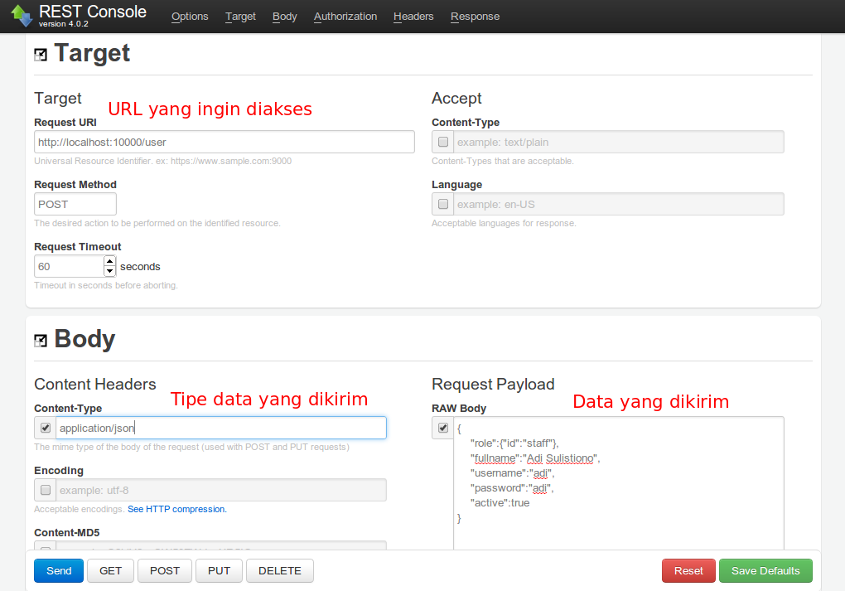Open Response section from navbar

(475, 17)
